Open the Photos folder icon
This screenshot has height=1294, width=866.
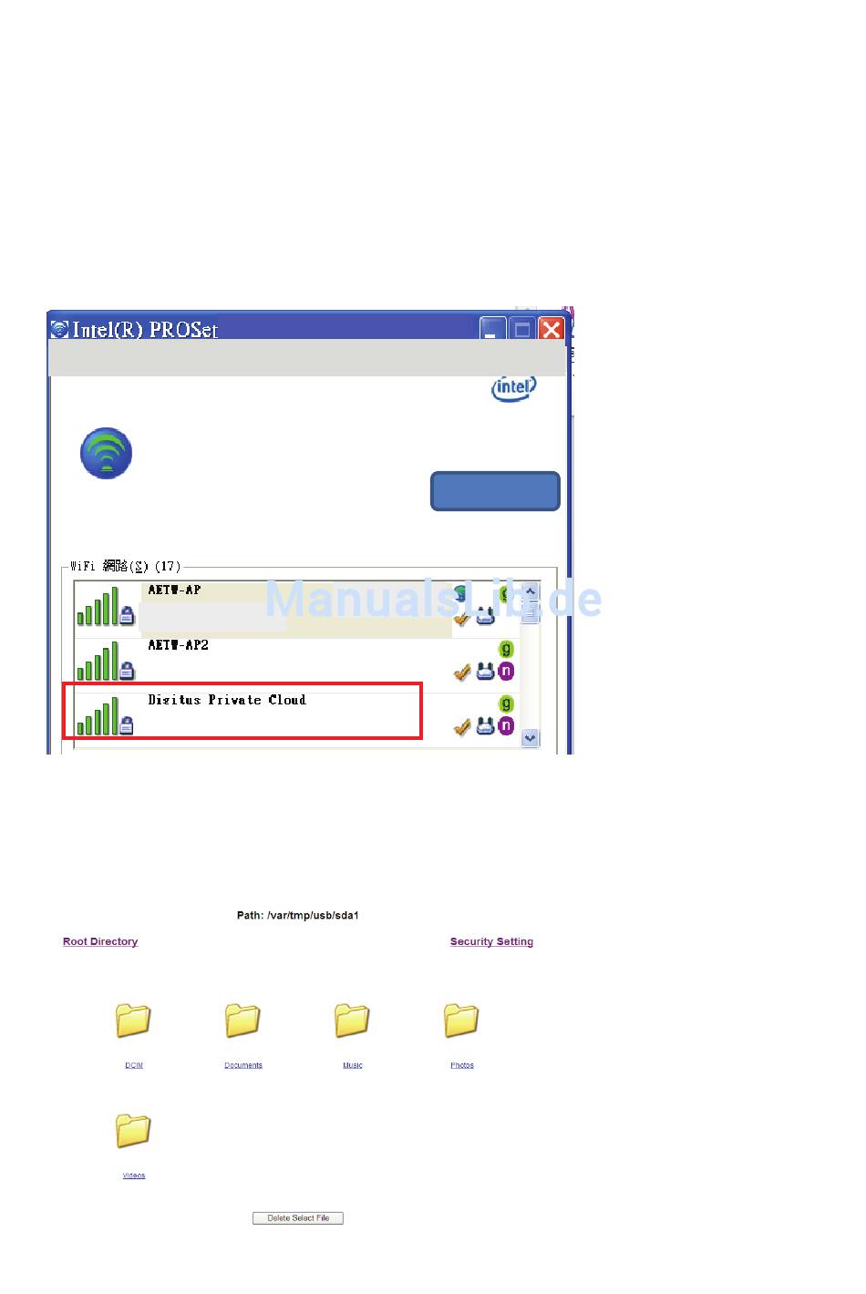point(461,1021)
